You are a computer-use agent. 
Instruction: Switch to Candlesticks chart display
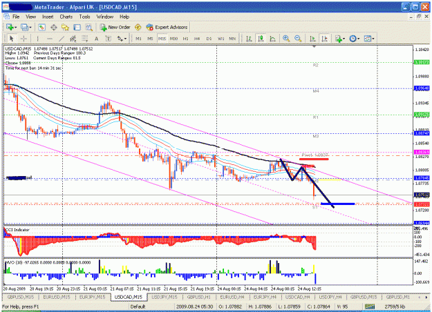261,39
